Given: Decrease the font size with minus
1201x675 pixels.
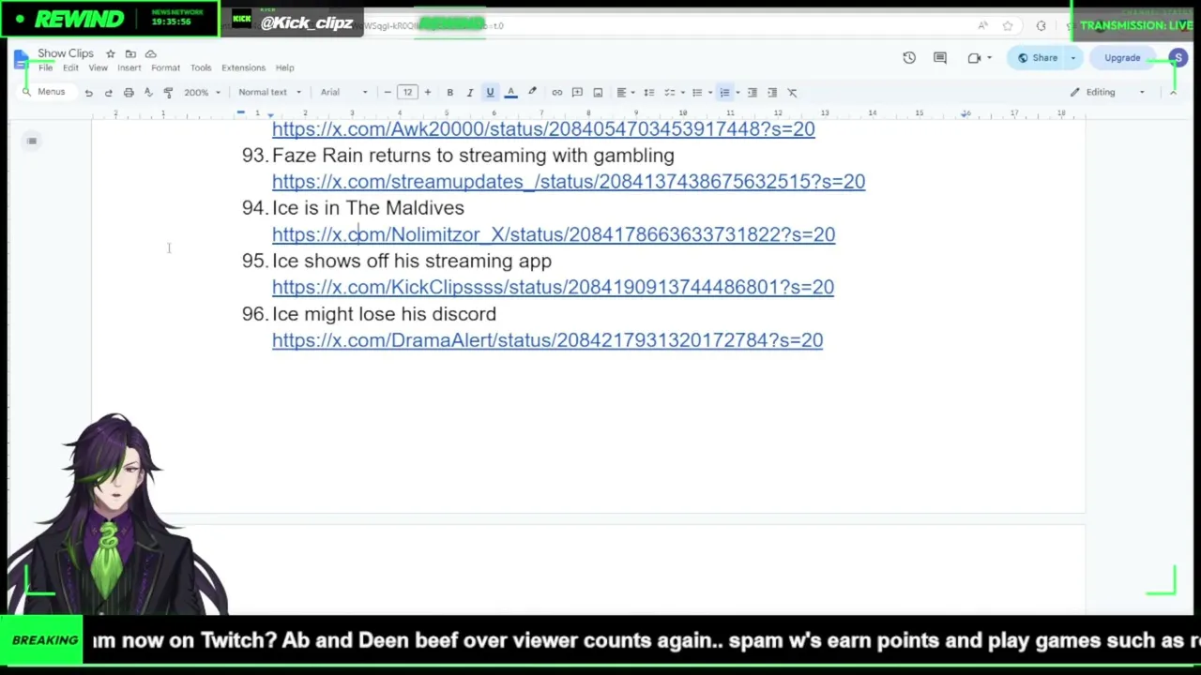Looking at the screenshot, I should pos(388,92).
